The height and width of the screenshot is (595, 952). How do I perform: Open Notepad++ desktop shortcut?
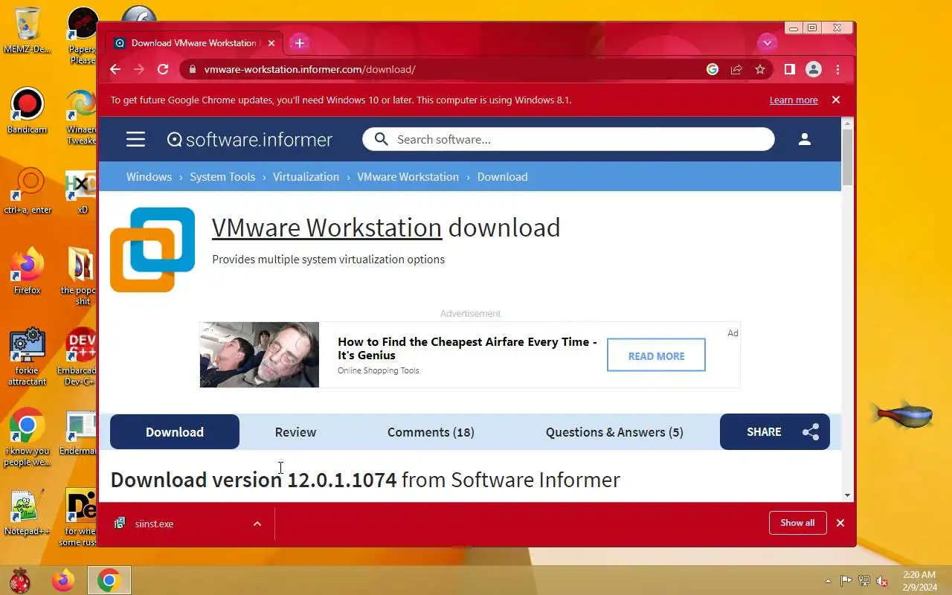28,512
